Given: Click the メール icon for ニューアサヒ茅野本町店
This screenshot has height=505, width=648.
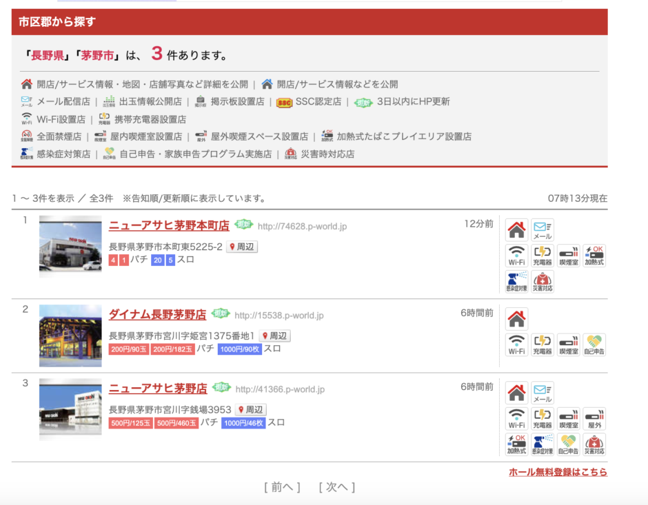Looking at the screenshot, I should pos(542,229).
